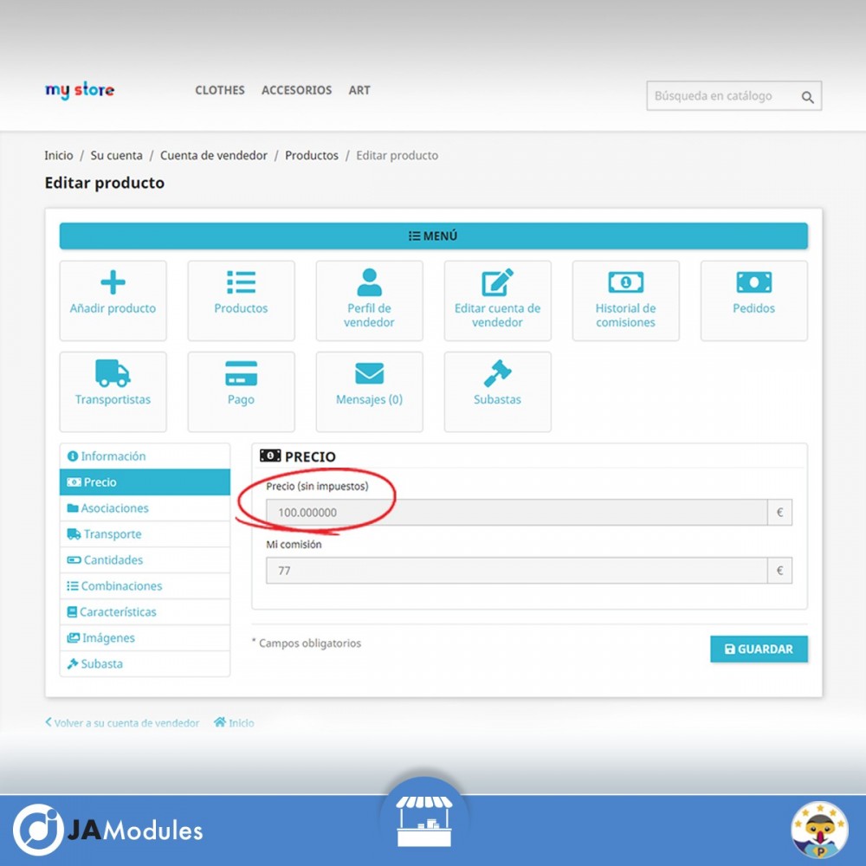Switch to the Precio sidebar tab
Viewport: 866px width, 866px height.
point(144,481)
